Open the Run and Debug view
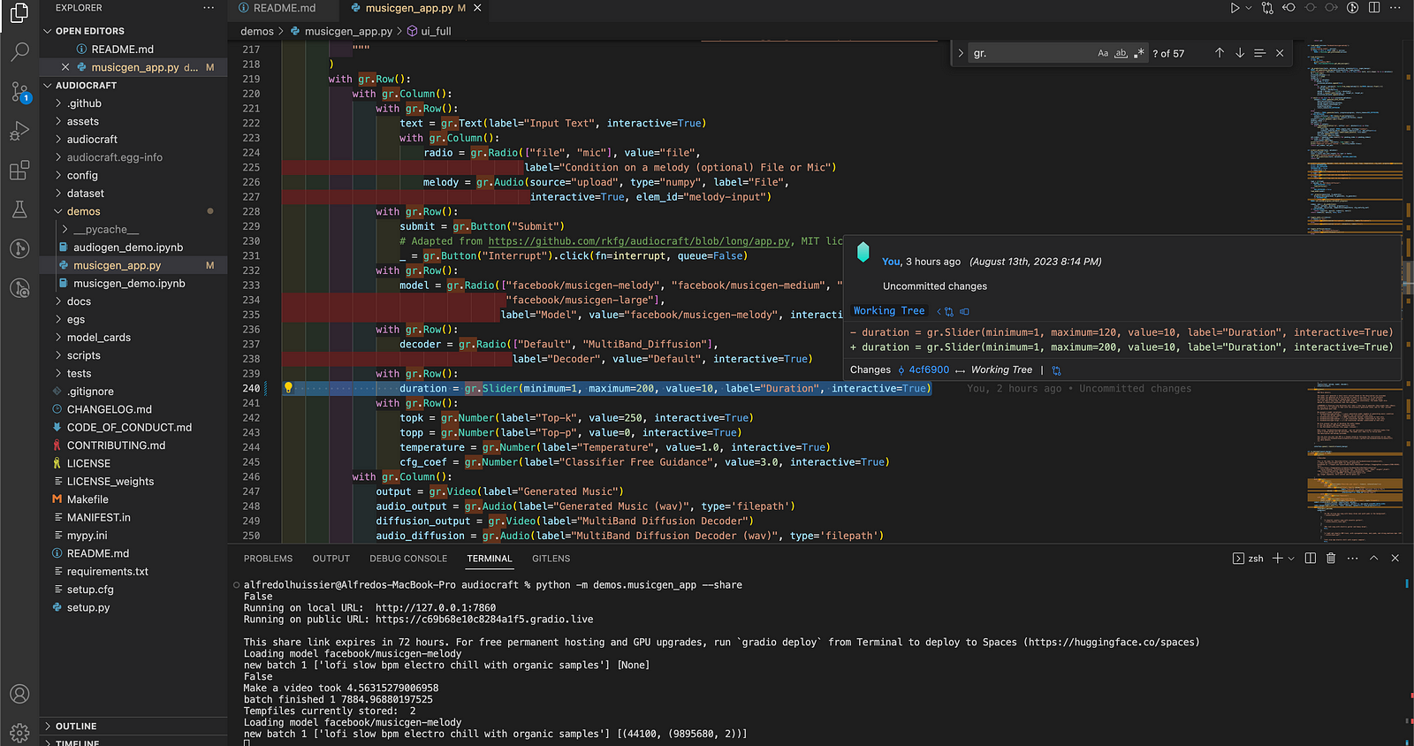The image size is (1414, 746). [19, 132]
